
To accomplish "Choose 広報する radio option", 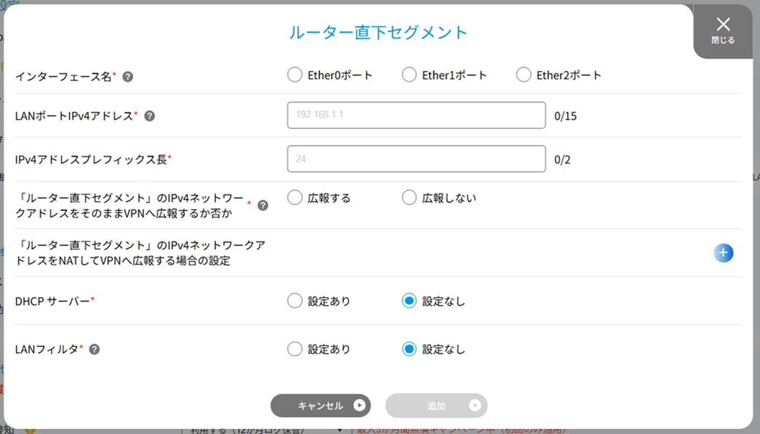I will pyautogui.click(x=295, y=198).
